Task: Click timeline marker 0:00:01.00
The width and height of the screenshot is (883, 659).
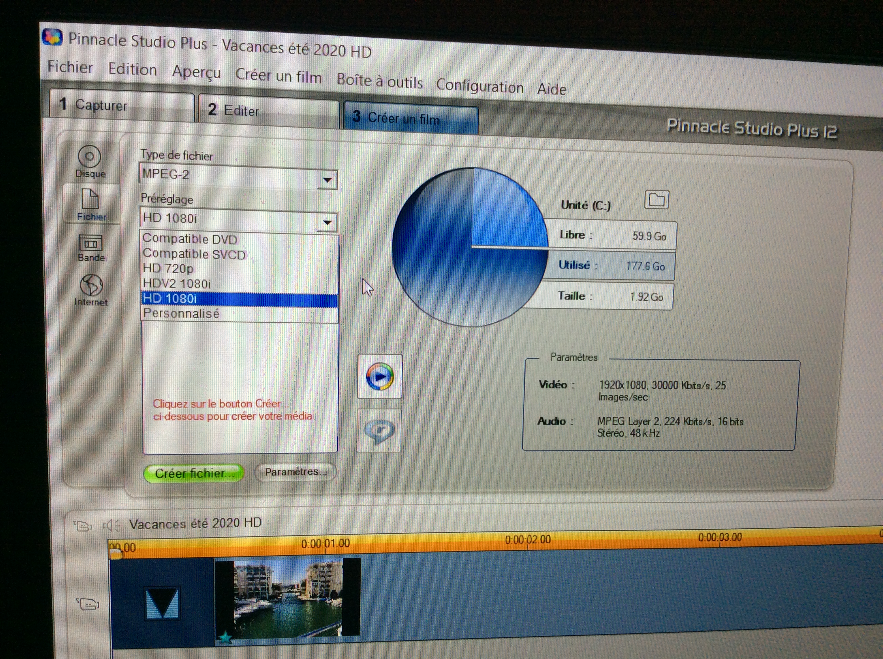Action: [x=325, y=543]
